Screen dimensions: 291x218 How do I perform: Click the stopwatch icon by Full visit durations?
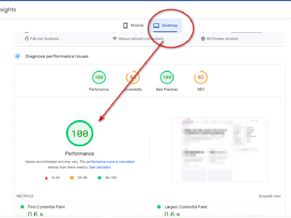[x=27, y=39]
